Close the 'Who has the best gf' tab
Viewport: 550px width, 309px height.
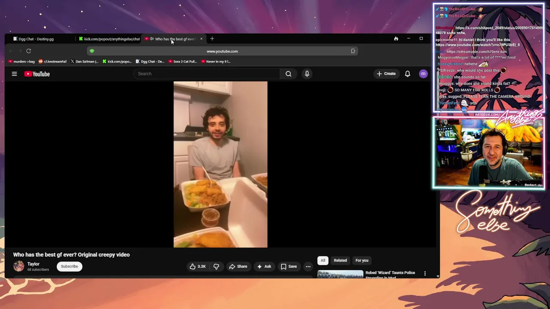(x=201, y=39)
